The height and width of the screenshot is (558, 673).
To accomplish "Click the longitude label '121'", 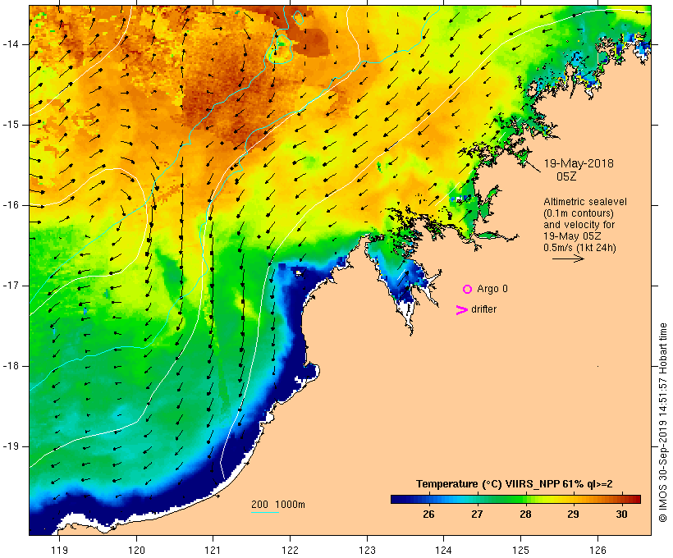I will [x=213, y=551].
